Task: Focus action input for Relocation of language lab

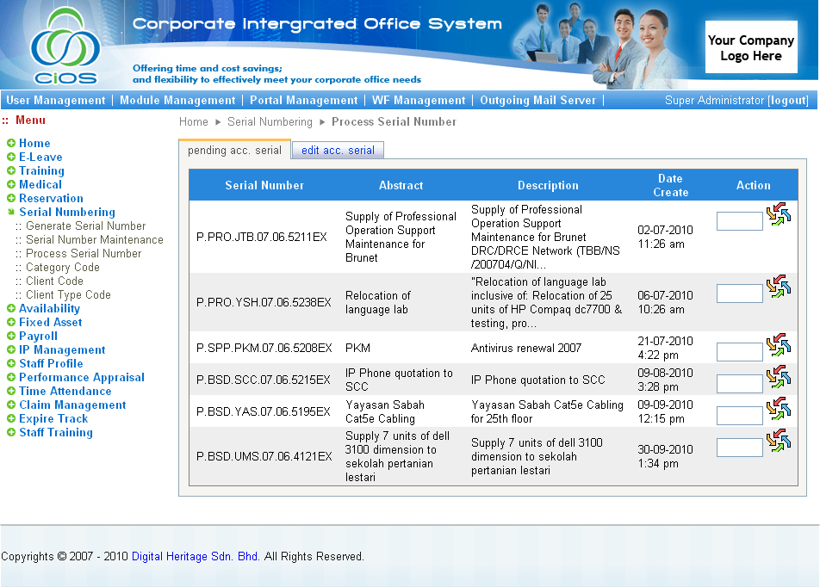Action: 739,293
